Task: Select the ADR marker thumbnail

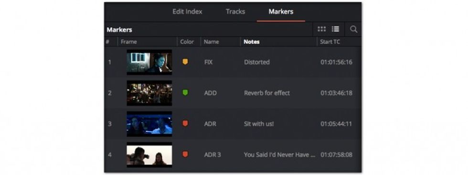Action: point(149,124)
